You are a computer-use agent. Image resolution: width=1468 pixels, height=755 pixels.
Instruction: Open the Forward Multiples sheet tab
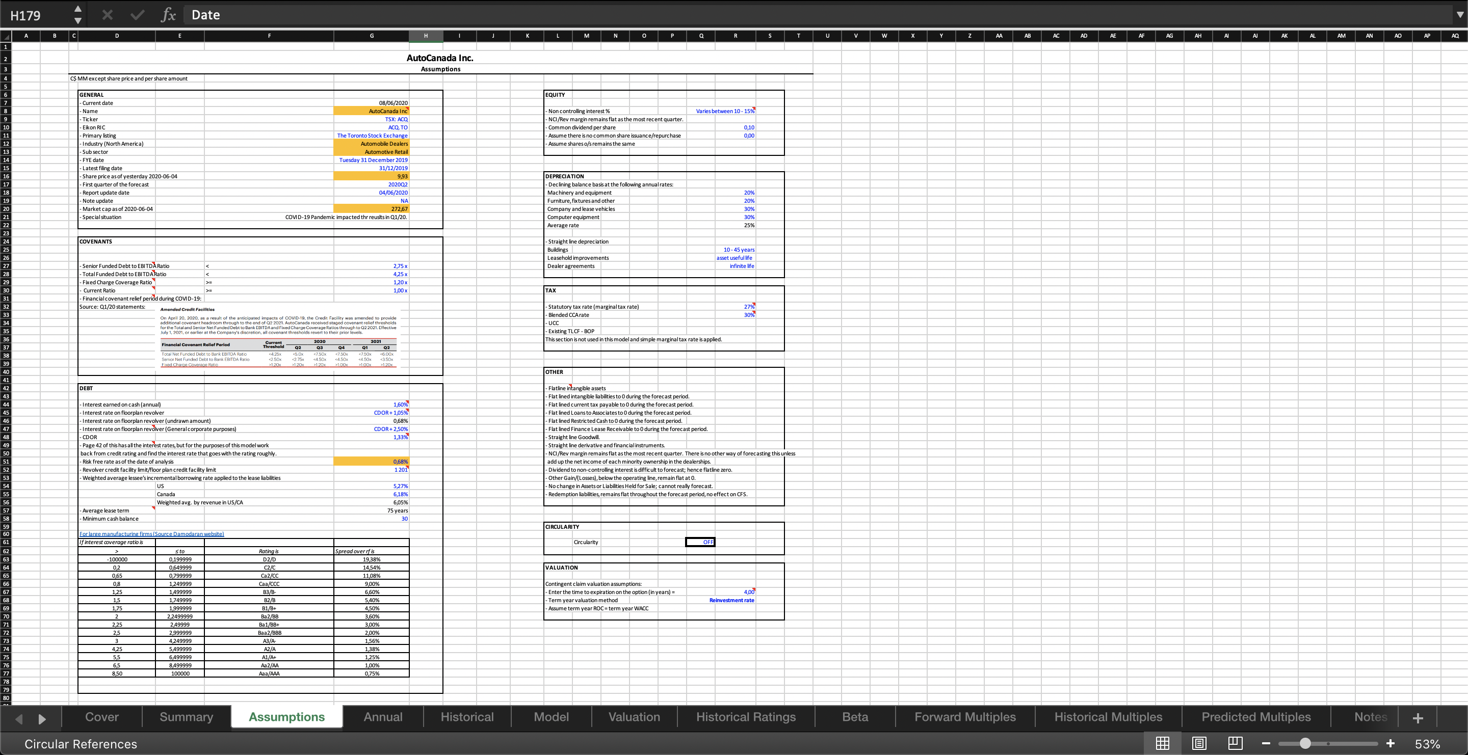[965, 717]
